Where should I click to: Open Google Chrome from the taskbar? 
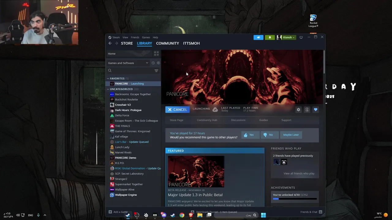tap(182, 215)
